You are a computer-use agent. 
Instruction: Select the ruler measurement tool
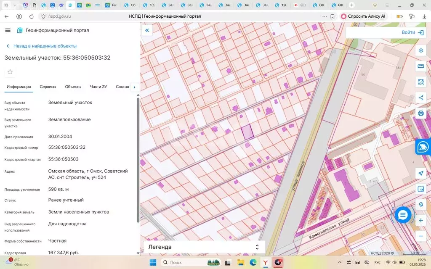click(x=421, y=66)
